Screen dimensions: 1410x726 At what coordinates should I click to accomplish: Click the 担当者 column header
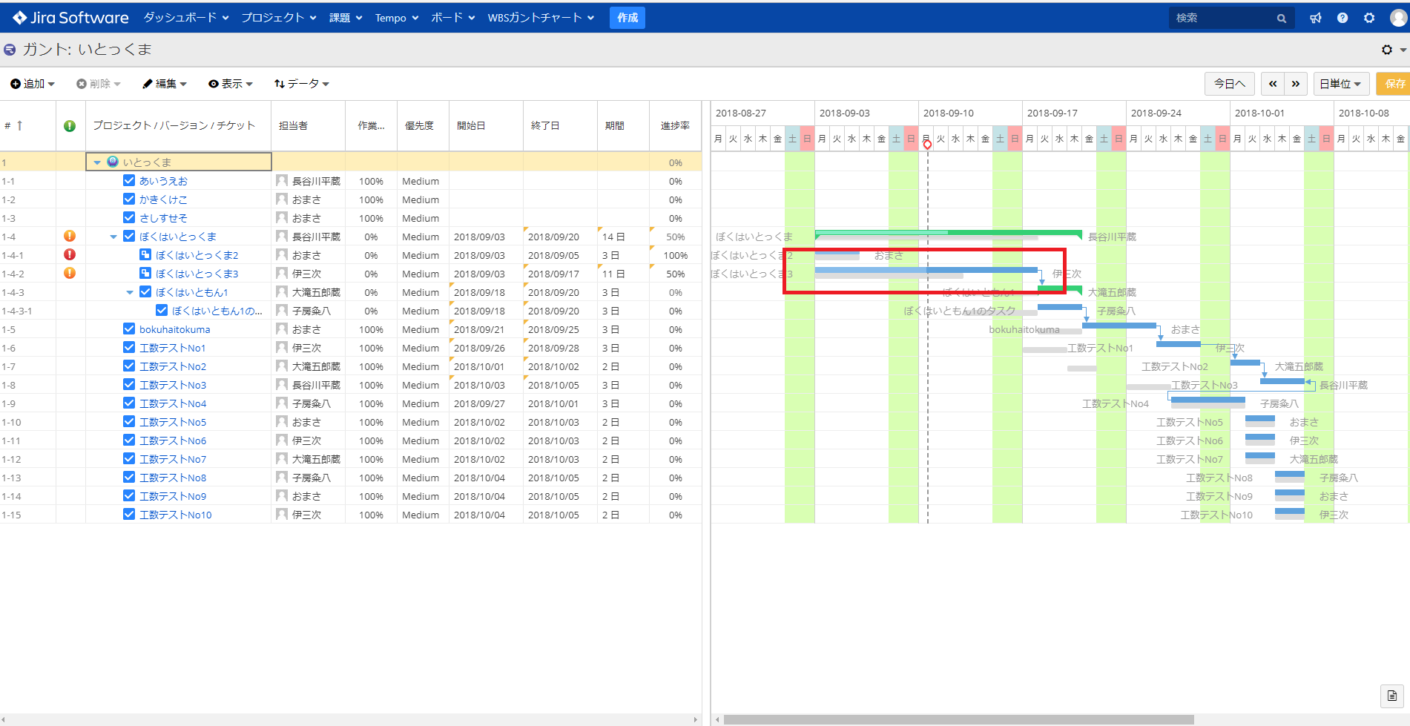click(x=308, y=126)
